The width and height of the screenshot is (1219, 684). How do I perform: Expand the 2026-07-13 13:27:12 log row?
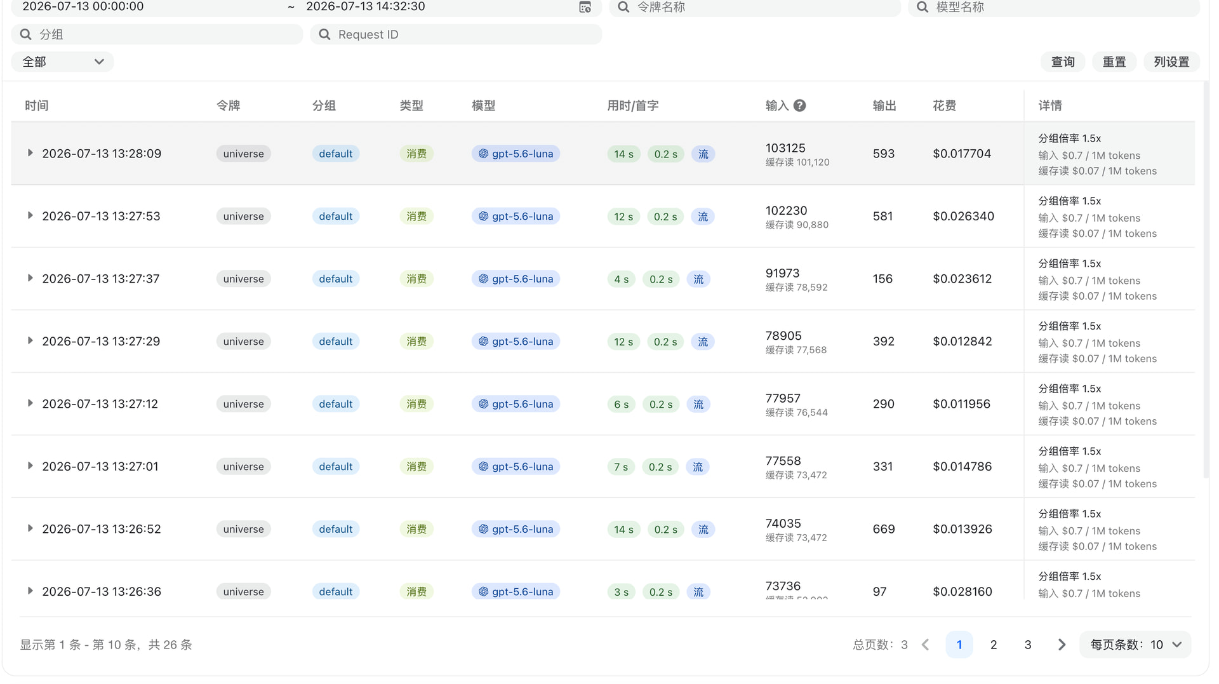[30, 403]
